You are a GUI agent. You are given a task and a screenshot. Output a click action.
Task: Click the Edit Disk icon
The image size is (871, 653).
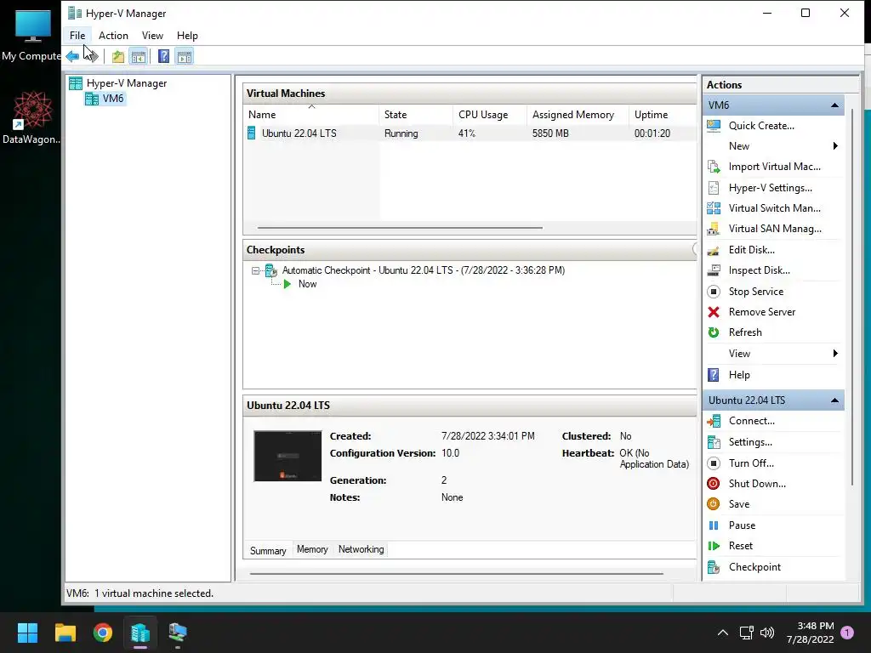(x=714, y=250)
